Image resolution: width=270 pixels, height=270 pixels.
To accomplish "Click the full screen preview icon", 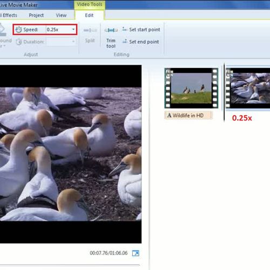I will coord(136,253).
